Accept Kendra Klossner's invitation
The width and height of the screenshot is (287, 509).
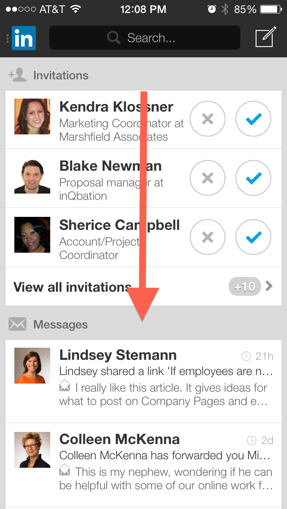click(253, 119)
